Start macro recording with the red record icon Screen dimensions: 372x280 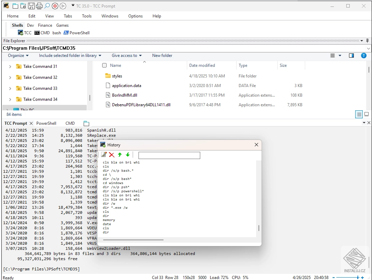[55, 6]
